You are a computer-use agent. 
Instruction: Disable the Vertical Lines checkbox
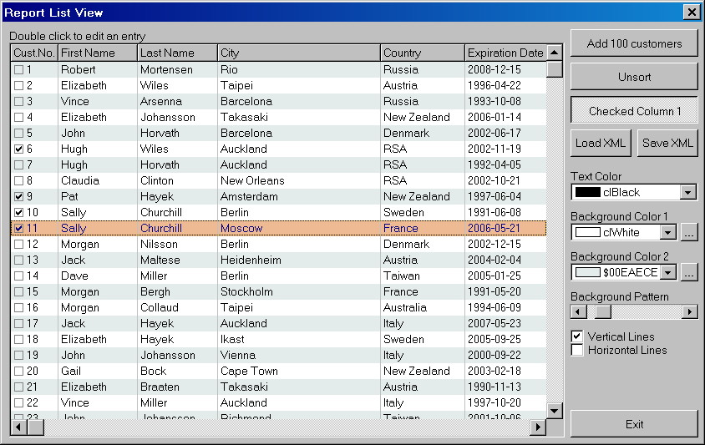point(577,336)
